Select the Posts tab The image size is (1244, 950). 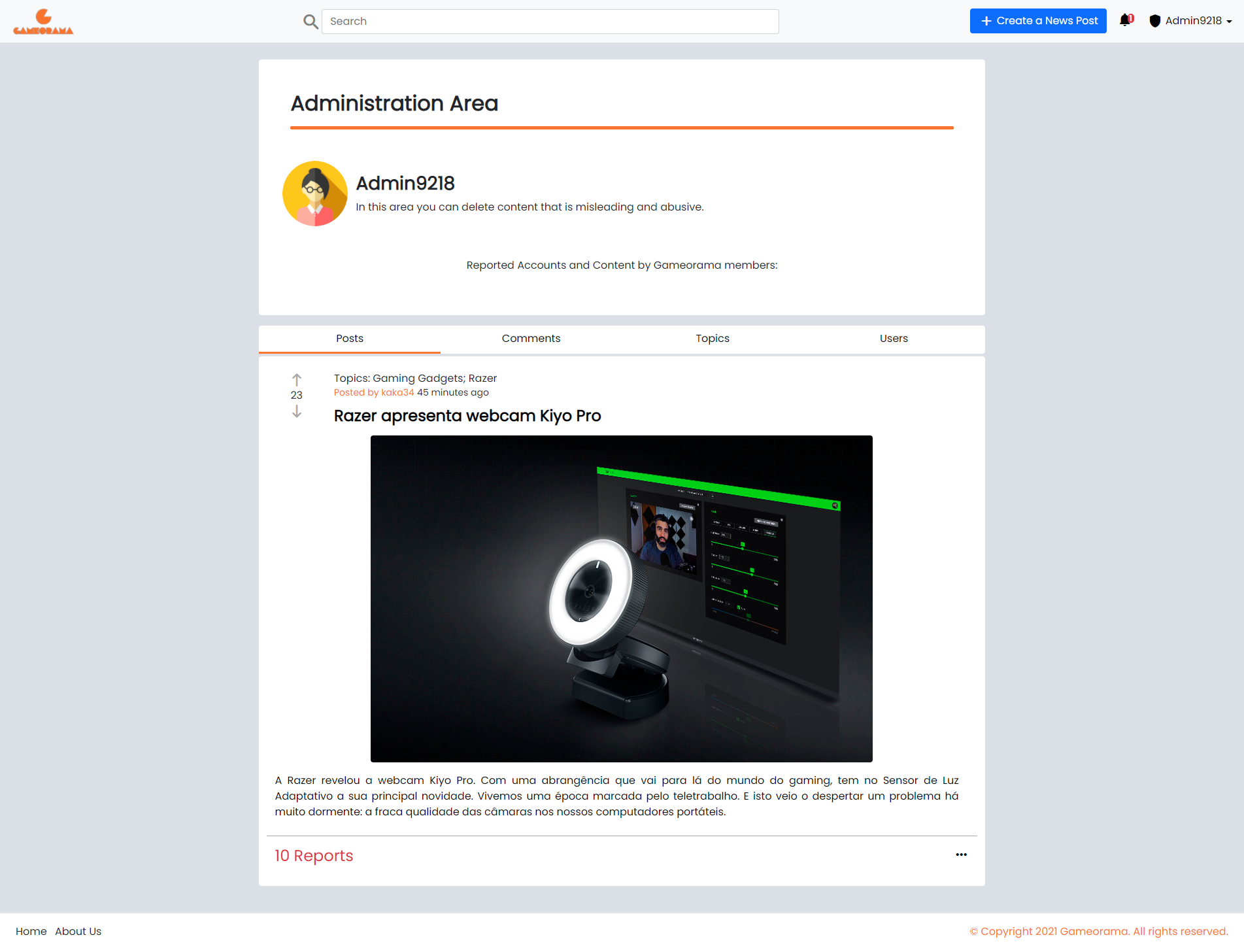[350, 339]
